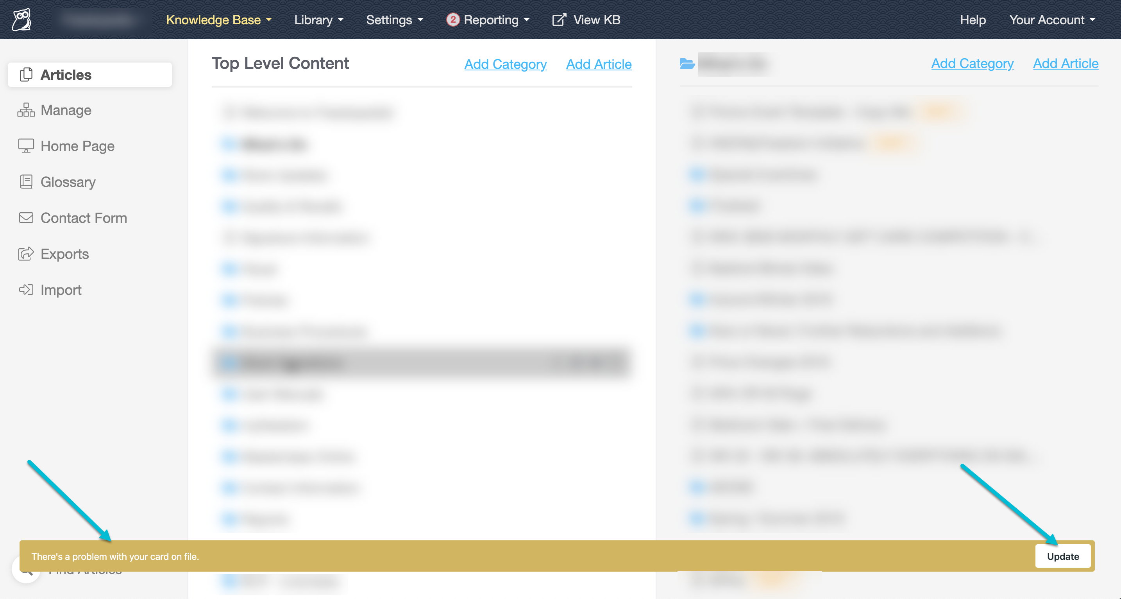Click the Home Page monitor icon

pyautogui.click(x=26, y=146)
